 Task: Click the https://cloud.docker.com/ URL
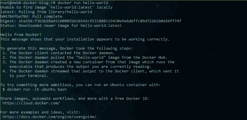(31, 103)
